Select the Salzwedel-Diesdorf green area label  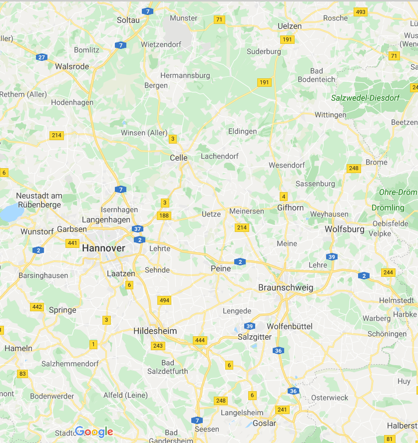click(x=365, y=98)
